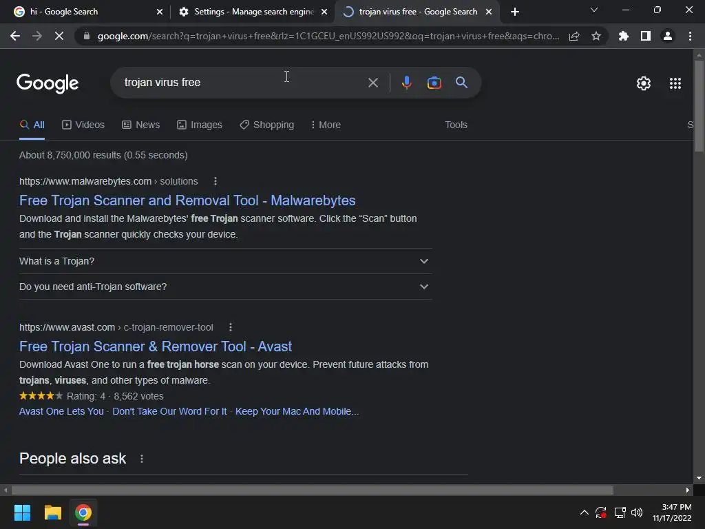Click horizontal scrollbar right arrow
This screenshot has height=529, width=705.
pos(688,490)
